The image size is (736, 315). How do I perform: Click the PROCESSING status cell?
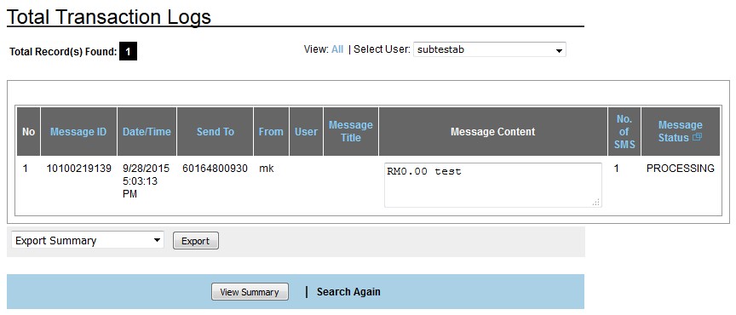click(x=681, y=169)
